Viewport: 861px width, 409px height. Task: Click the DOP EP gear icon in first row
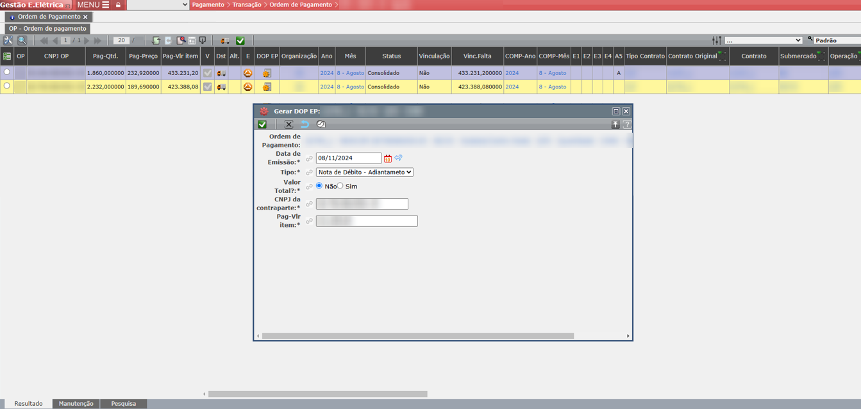(x=267, y=73)
